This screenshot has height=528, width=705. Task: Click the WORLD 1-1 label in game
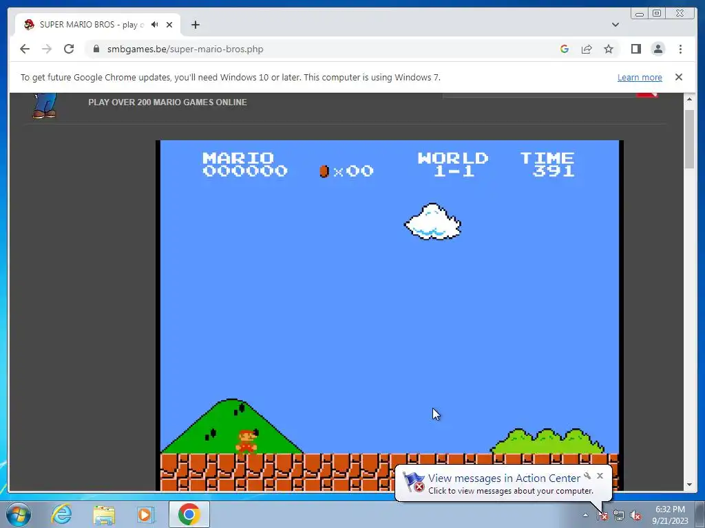[x=453, y=164]
